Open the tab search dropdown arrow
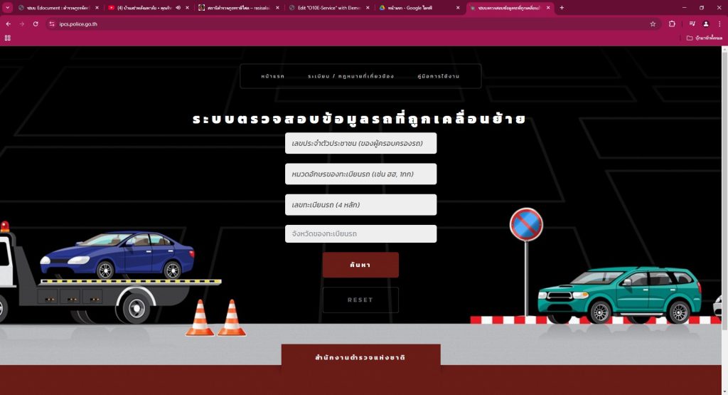This screenshot has height=395, width=728. pos(8,8)
